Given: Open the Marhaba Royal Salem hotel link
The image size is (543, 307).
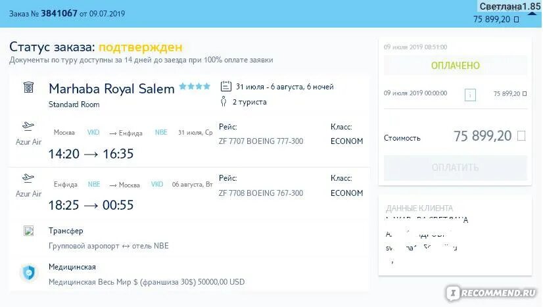Looking at the screenshot, I should (x=112, y=89).
